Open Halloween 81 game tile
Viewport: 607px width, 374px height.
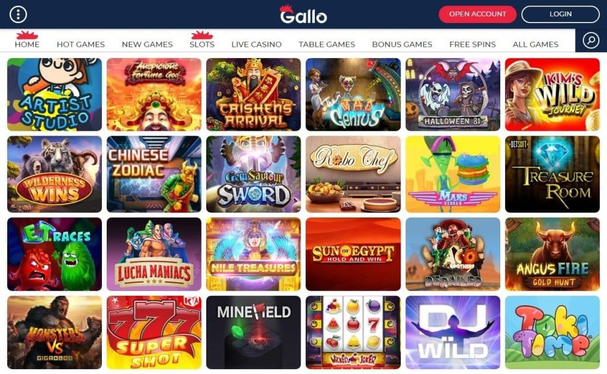coord(453,94)
